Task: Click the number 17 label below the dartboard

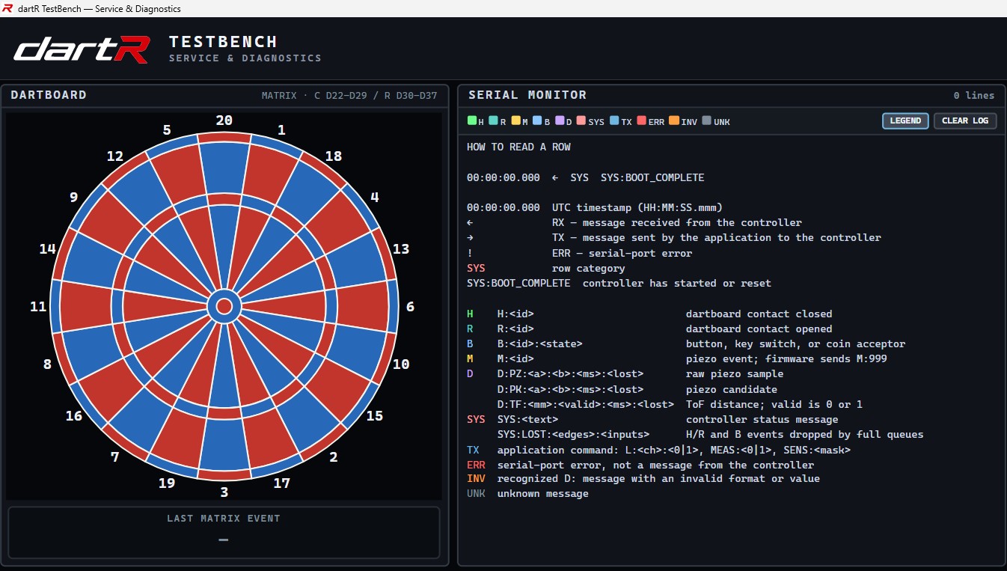Action: pos(281,483)
